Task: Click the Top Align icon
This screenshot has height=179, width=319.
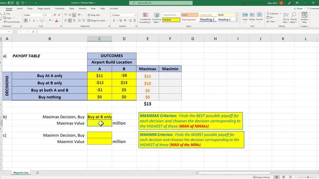Action: [66, 15]
